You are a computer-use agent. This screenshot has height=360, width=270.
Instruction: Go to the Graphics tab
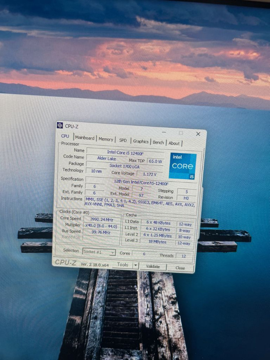[140, 141]
